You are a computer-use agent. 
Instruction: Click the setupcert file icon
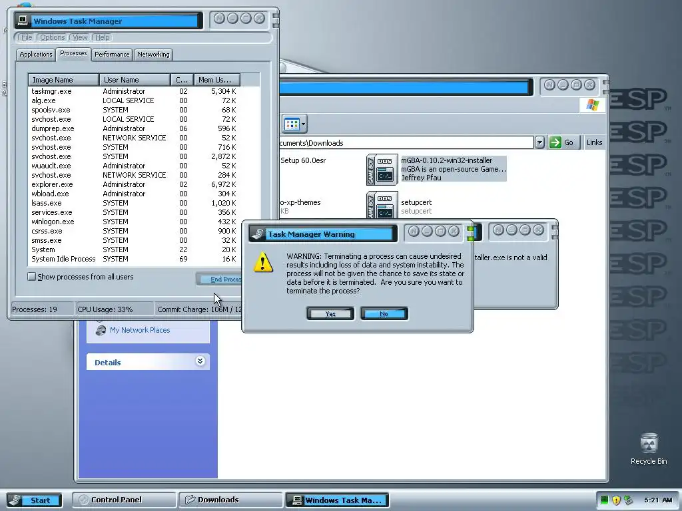pos(382,205)
